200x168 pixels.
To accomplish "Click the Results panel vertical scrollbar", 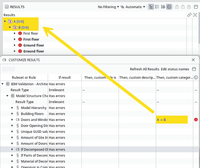I will (199, 28).
